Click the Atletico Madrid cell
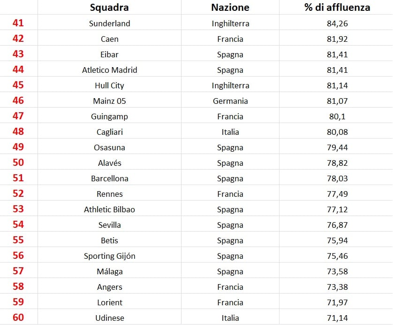This screenshot has height=325, width=393. pos(110,70)
